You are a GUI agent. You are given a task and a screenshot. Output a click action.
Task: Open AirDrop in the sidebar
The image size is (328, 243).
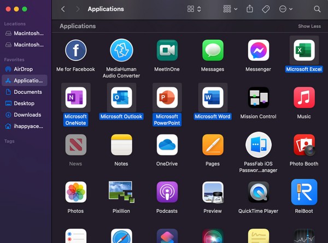pos(25,69)
